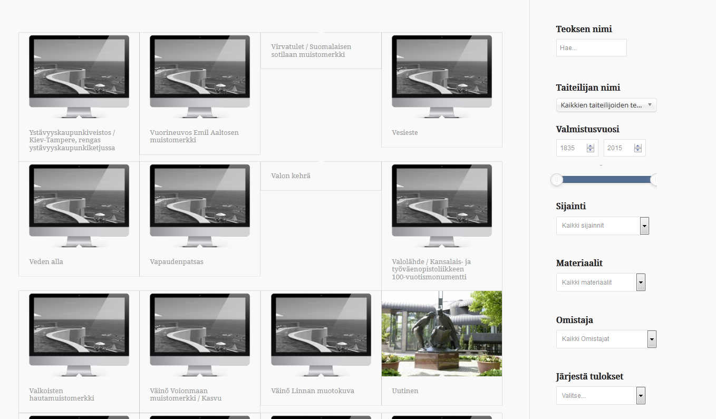This screenshot has height=419, width=716.
Task: Open thumbnail above Väinö Linnan muotokuva
Action: (x=321, y=335)
